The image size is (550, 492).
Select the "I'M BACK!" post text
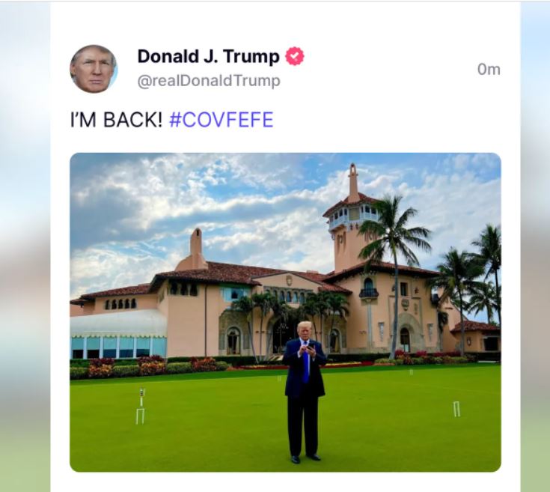116,121
